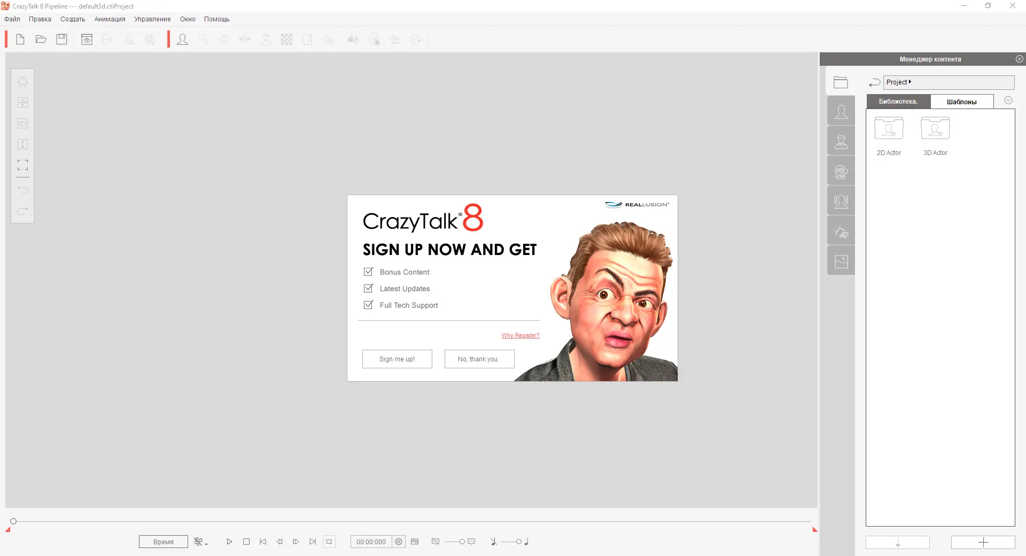1026x556 pixels.
Task: Click the timeline scrubber handle
Action: tap(13, 521)
